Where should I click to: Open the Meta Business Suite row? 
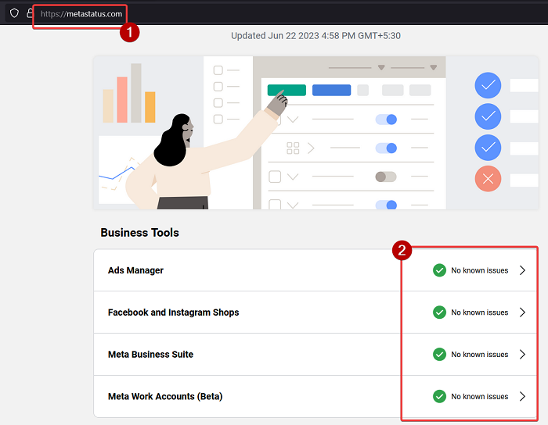point(315,354)
